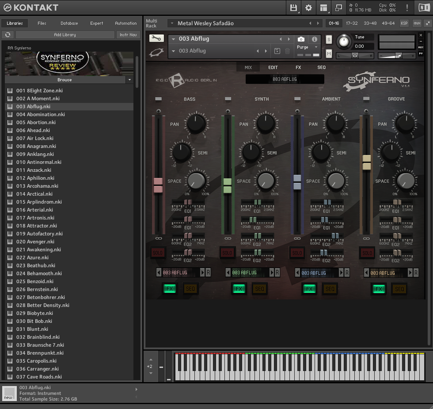Click the link icon under Synth fader

[228, 238]
